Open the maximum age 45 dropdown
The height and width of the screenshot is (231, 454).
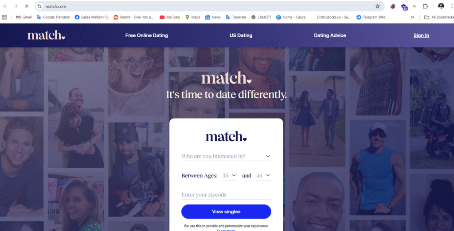pos(263,176)
